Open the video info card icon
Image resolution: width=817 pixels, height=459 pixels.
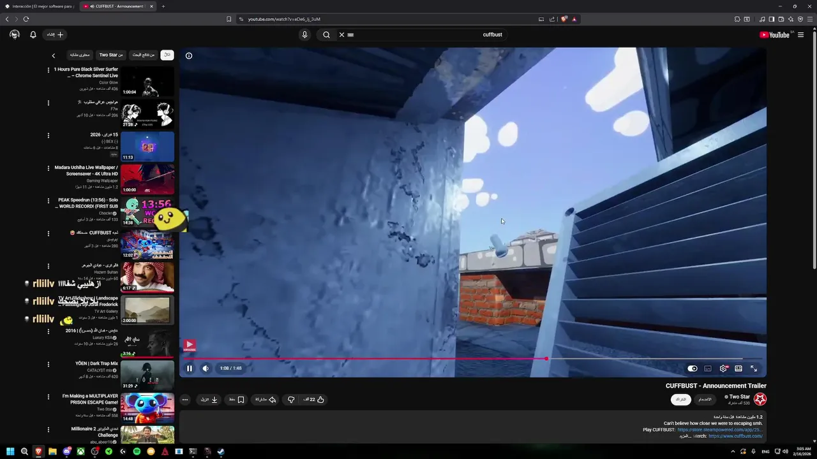point(189,55)
